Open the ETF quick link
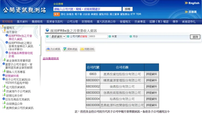The height and width of the screenshot is (114, 202). click(133, 14)
